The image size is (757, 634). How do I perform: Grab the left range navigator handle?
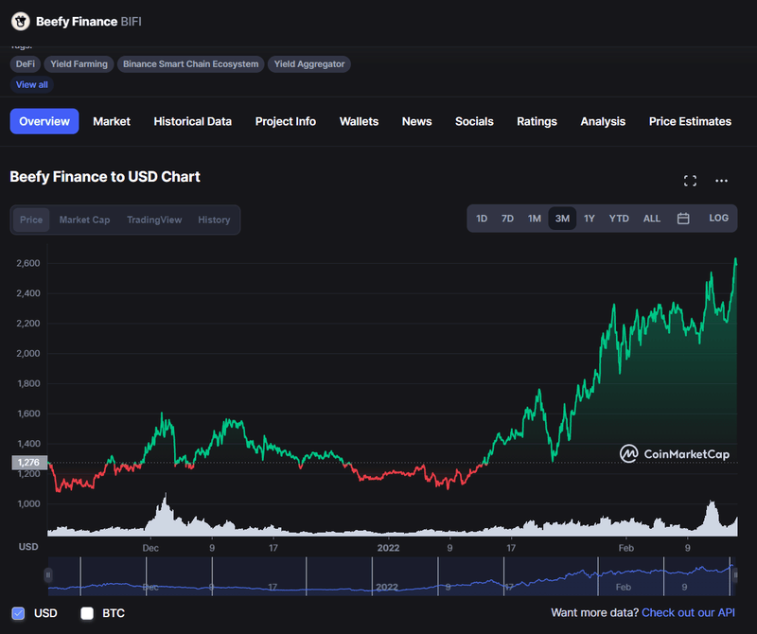click(48, 574)
